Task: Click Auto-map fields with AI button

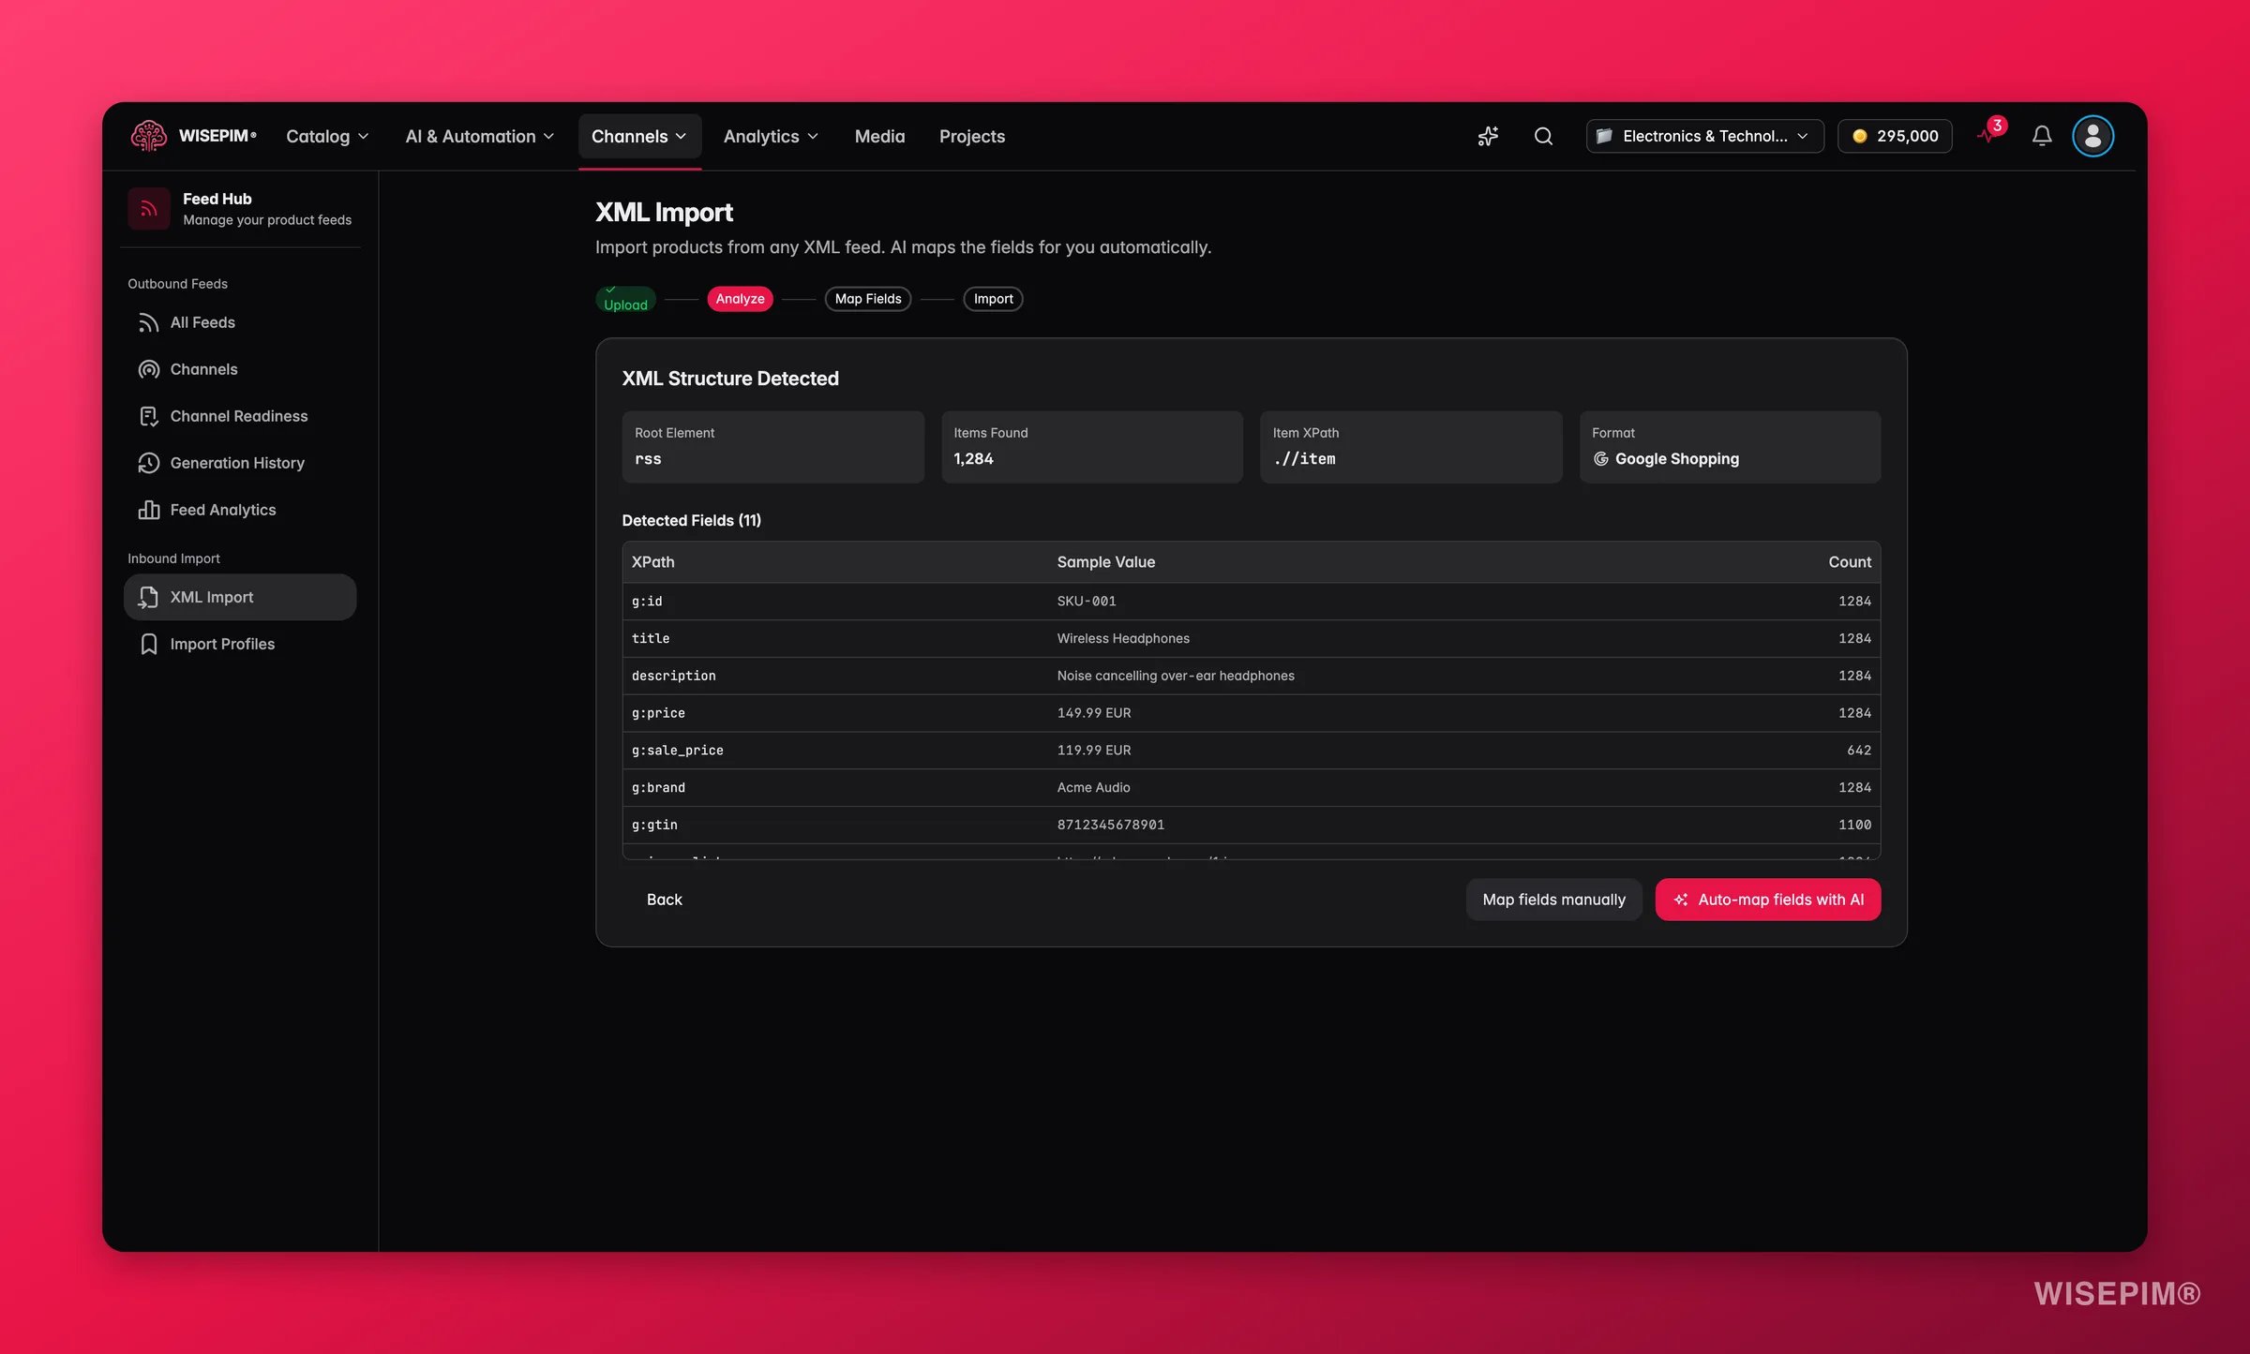Action: pyautogui.click(x=1768, y=900)
